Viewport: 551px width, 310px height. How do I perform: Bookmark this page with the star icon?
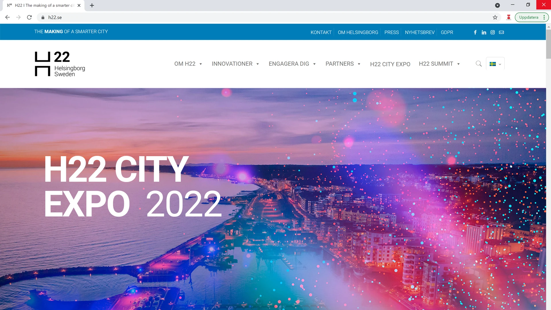tap(495, 17)
